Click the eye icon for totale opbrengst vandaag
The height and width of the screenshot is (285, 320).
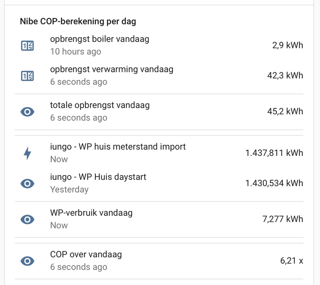pos(27,112)
